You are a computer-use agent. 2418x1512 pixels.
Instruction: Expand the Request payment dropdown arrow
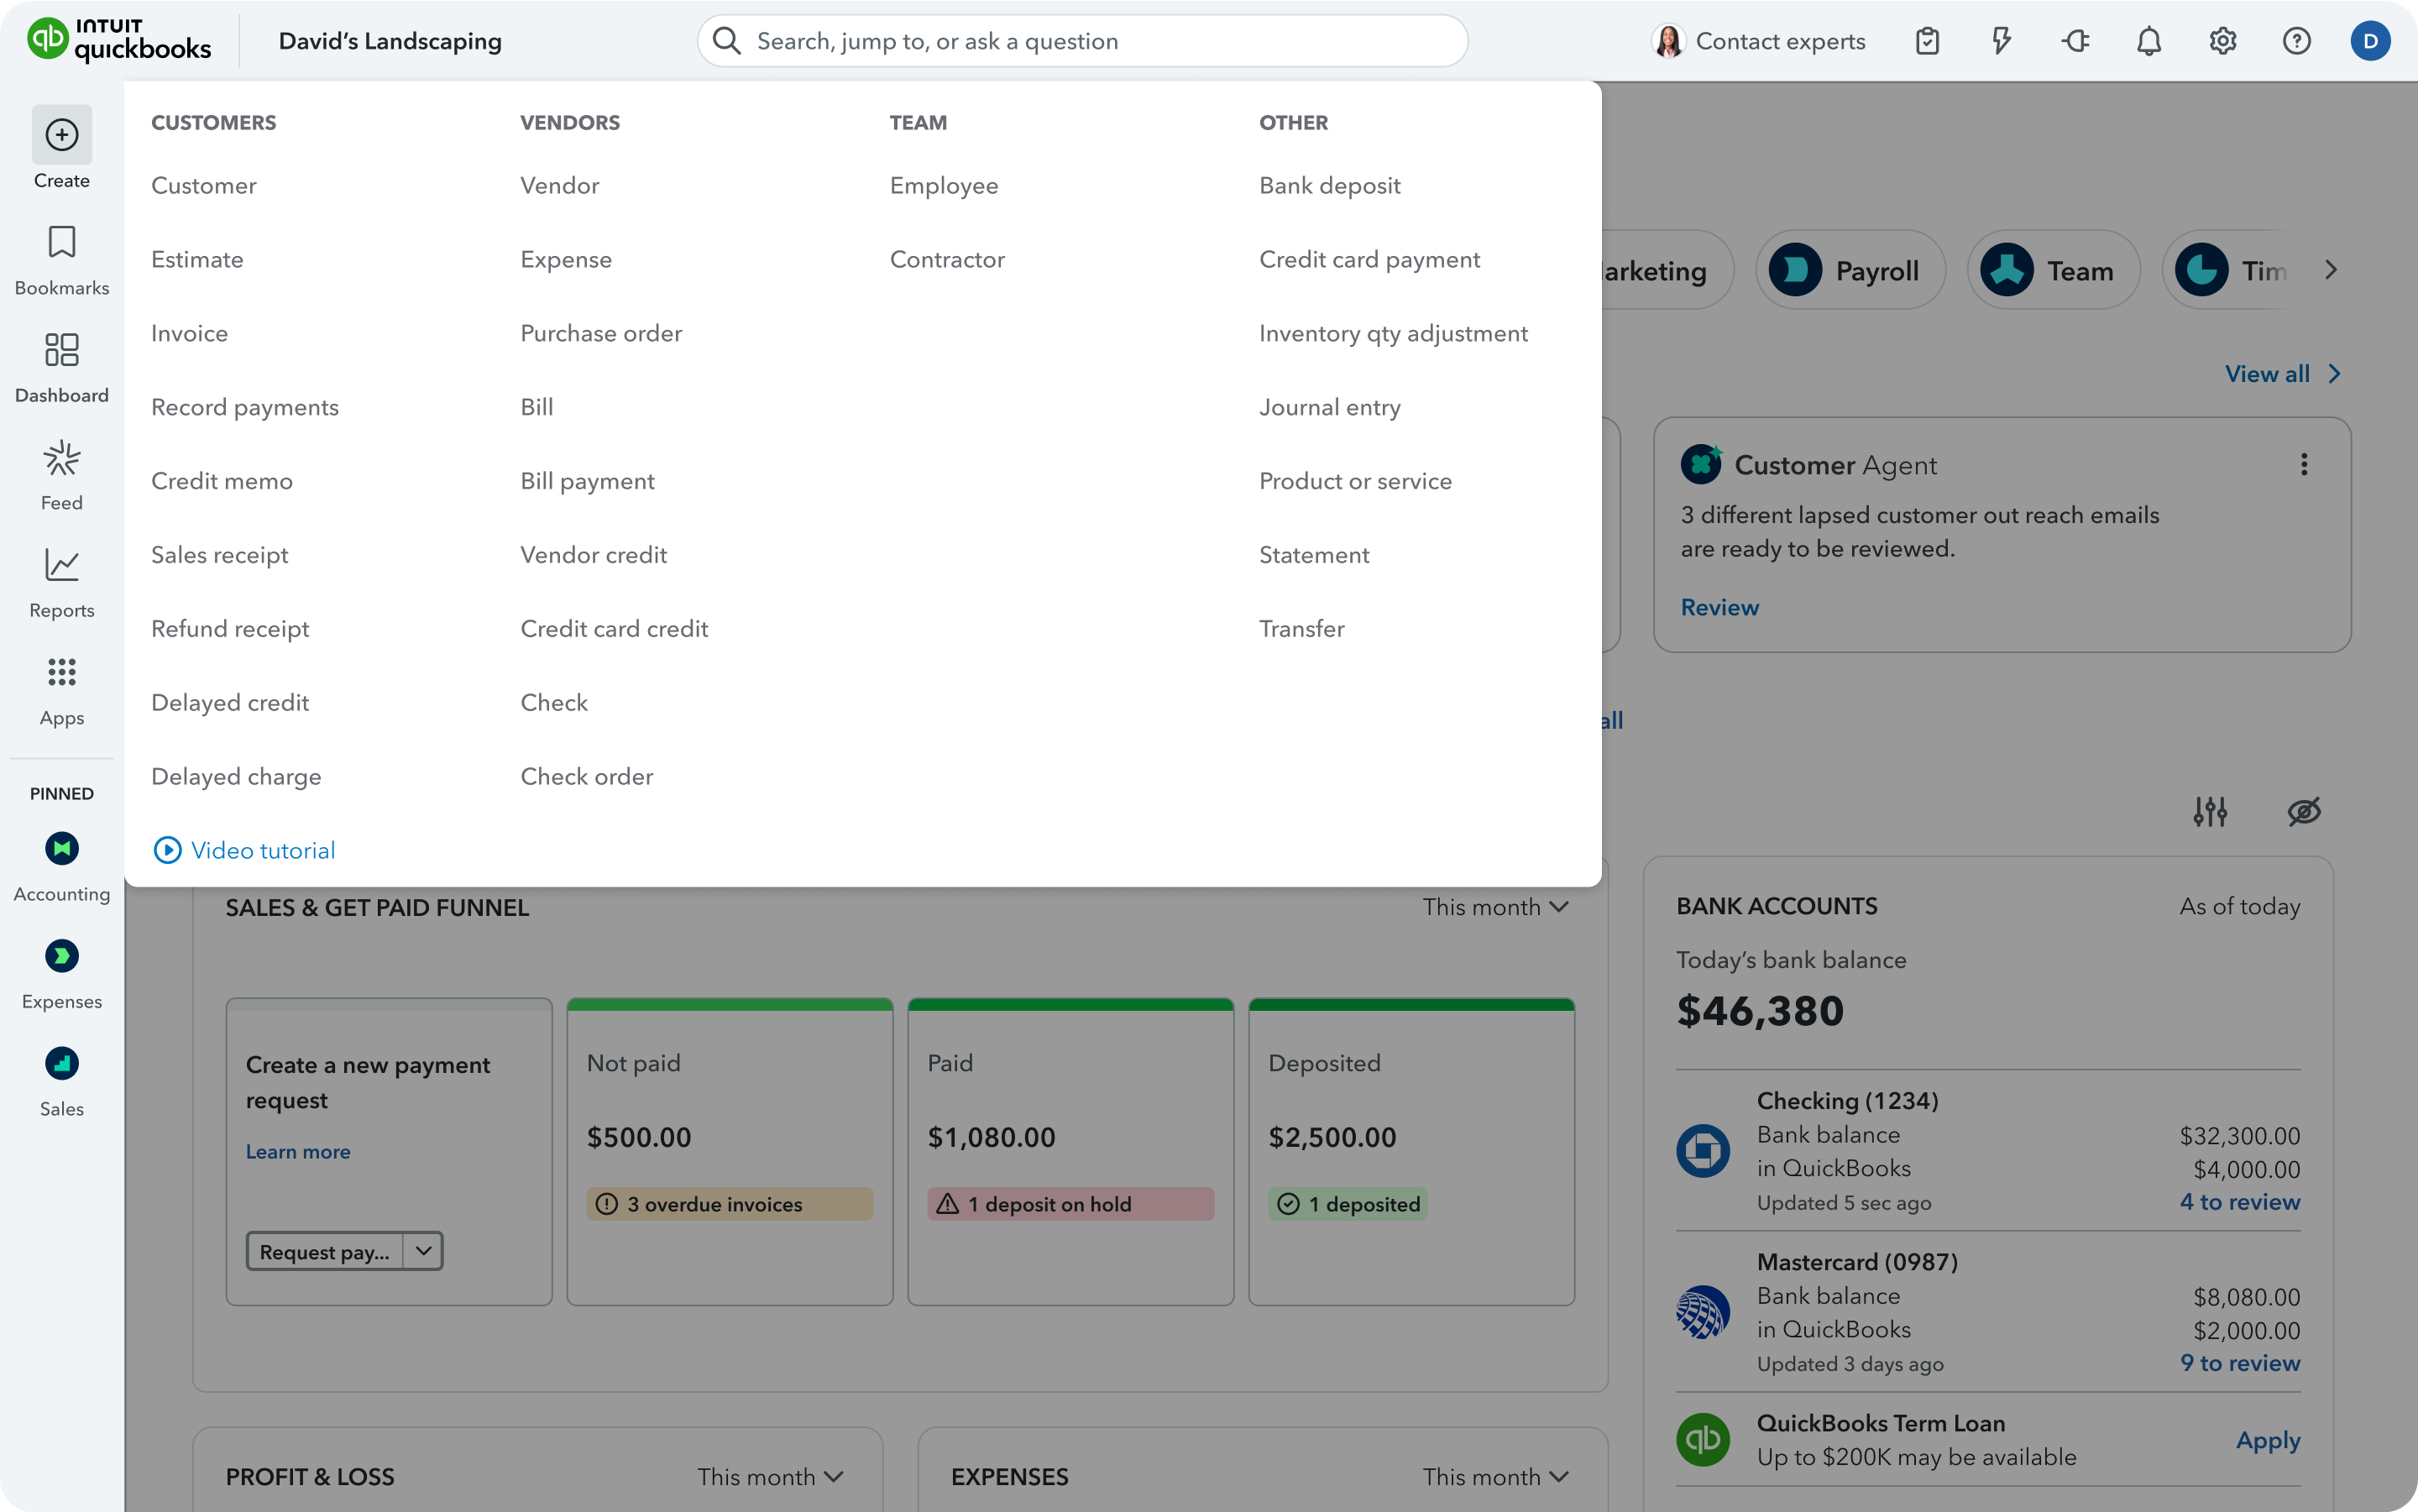(423, 1251)
